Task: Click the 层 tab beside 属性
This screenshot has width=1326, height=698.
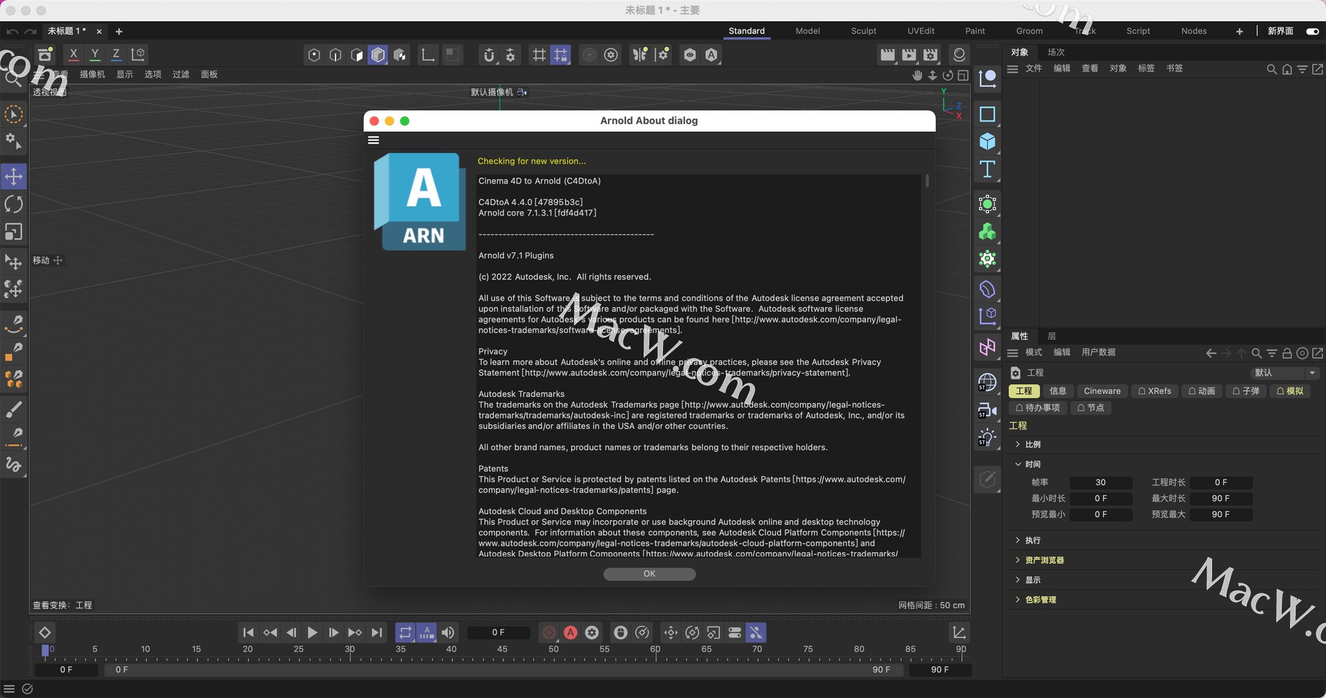Action: tap(1052, 337)
